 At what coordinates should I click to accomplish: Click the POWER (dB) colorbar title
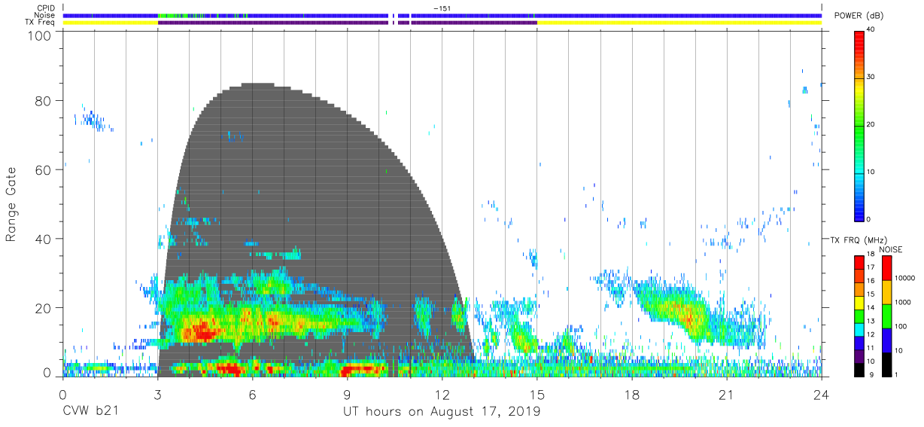(859, 17)
